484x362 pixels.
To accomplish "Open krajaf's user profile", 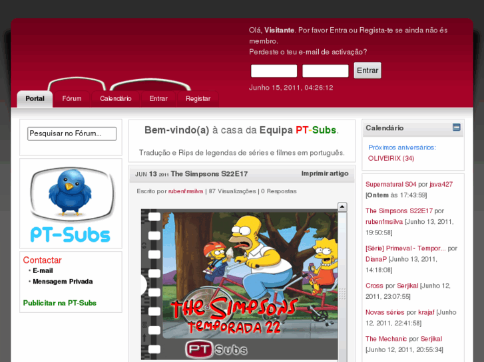I will tap(426, 312).
